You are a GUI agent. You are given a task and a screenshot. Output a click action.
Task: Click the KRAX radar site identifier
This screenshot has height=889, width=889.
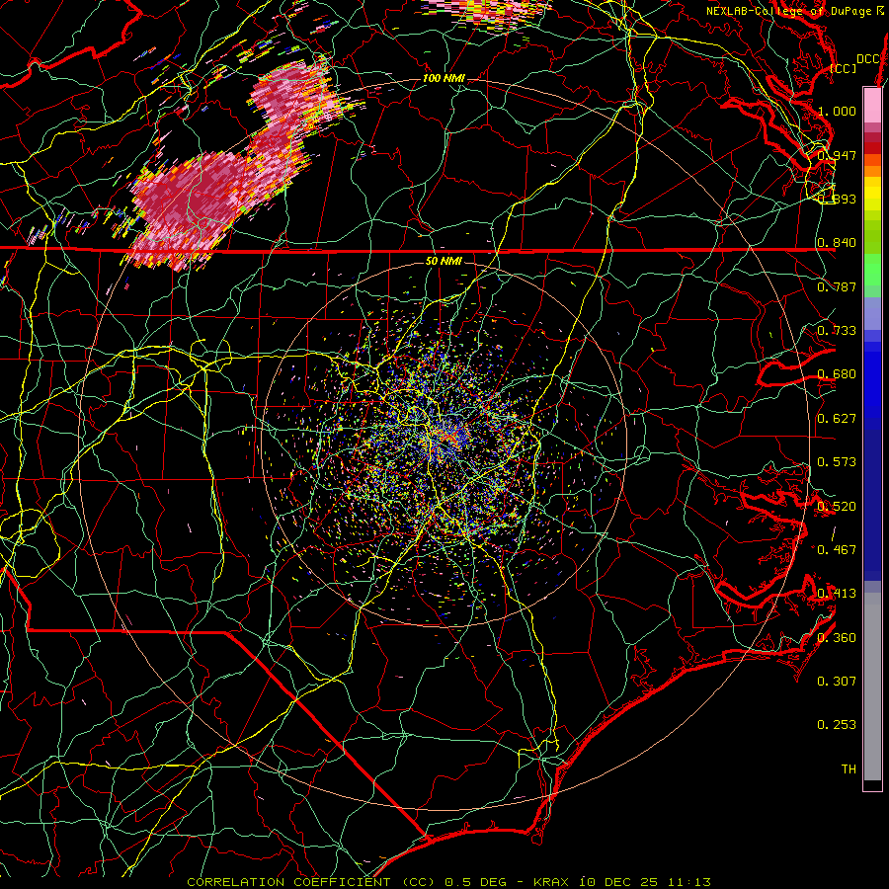pos(551,882)
